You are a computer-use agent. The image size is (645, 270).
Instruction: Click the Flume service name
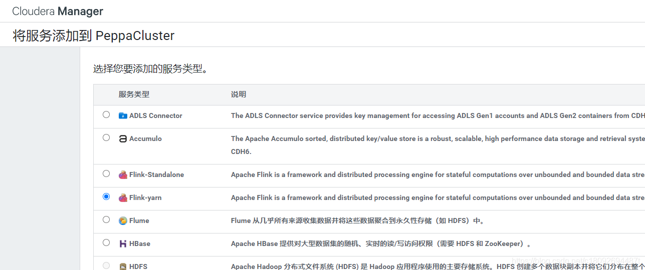(x=139, y=220)
